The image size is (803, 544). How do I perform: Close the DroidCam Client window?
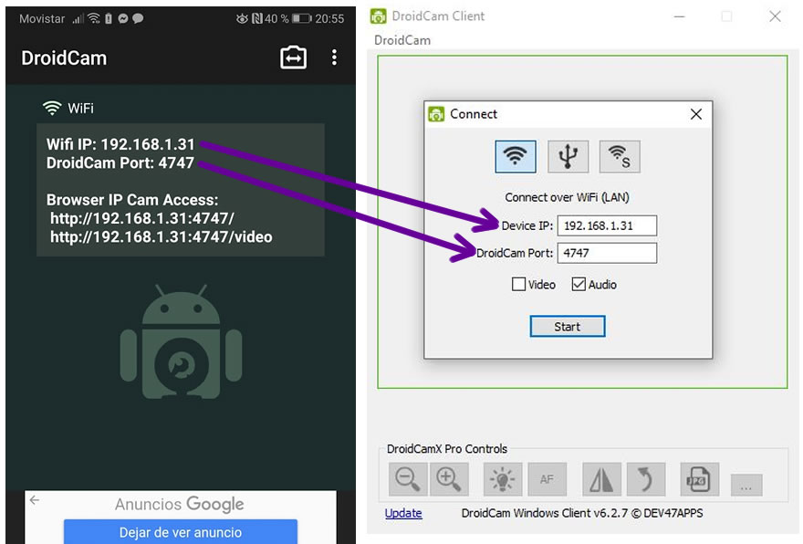[775, 16]
